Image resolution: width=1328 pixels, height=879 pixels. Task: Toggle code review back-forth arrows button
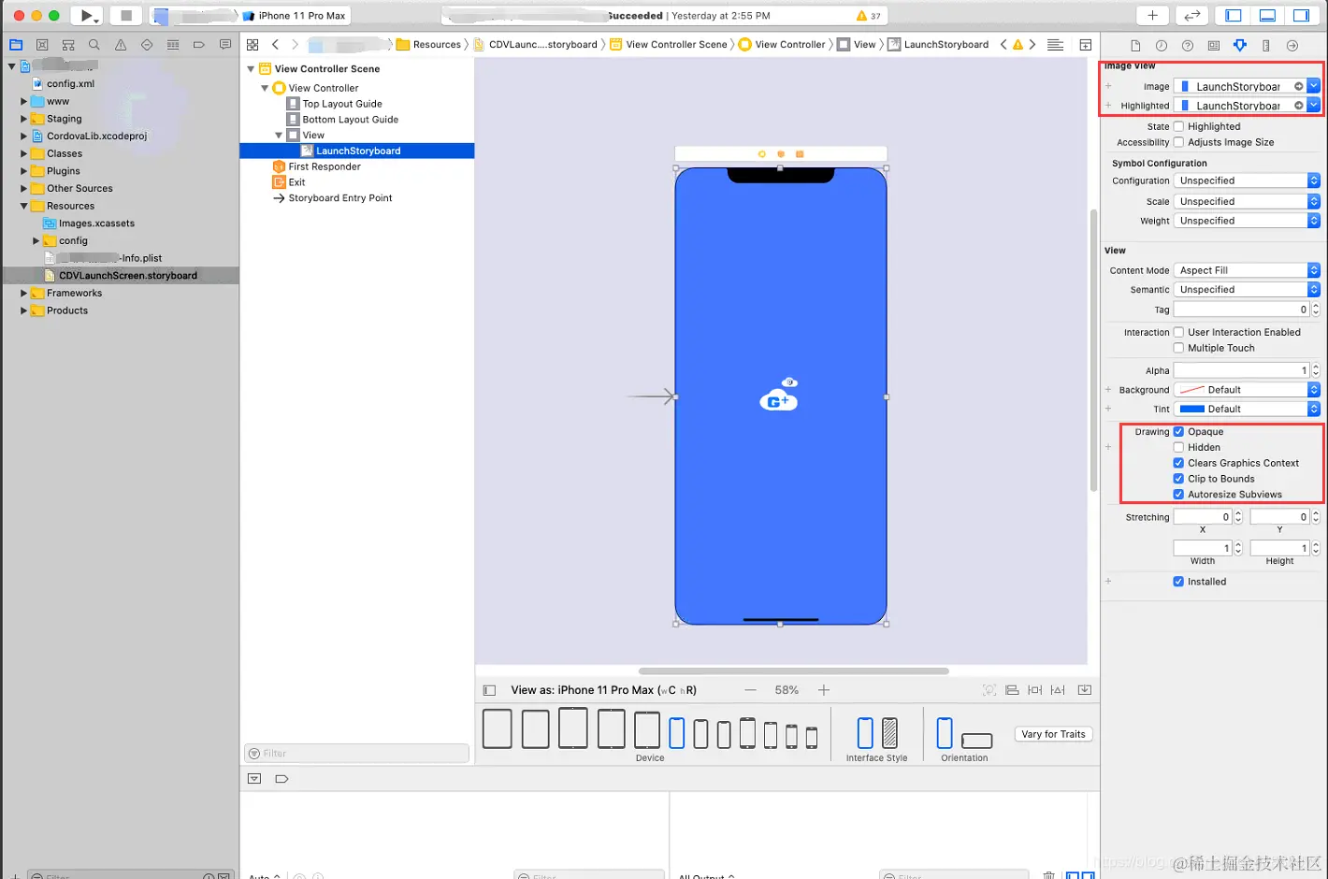[x=1191, y=15]
